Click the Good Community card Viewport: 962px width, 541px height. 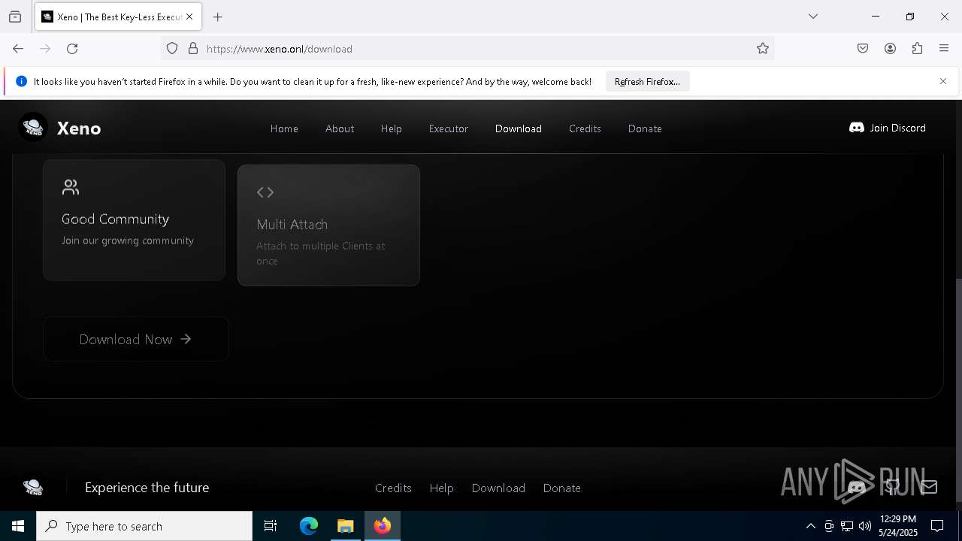point(134,219)
